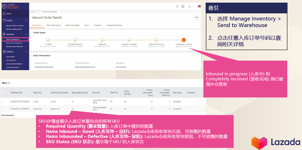Toggle the select-all SKUs header checkbox
Image resolution: width=302 pixels, height=150 pixels.
(x=3, y=92)
